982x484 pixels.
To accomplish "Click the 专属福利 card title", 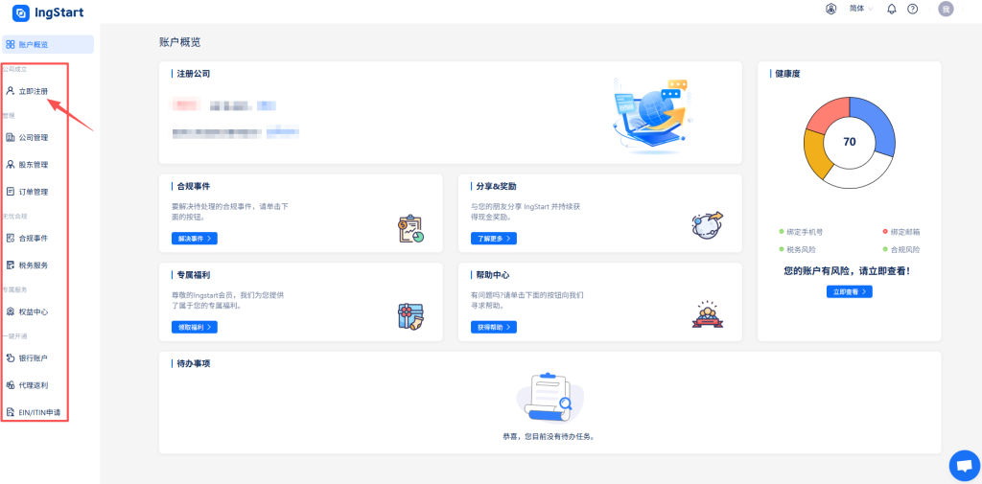I will coord(194,275).
